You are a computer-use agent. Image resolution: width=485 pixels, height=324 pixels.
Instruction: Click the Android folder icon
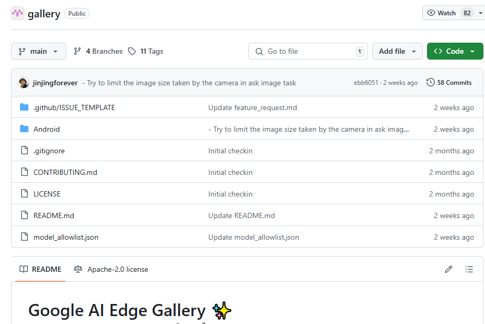(x=24, y=129)
